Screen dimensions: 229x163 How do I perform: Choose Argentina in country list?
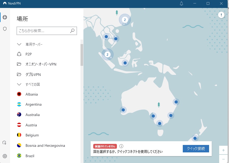coord(33,105)
